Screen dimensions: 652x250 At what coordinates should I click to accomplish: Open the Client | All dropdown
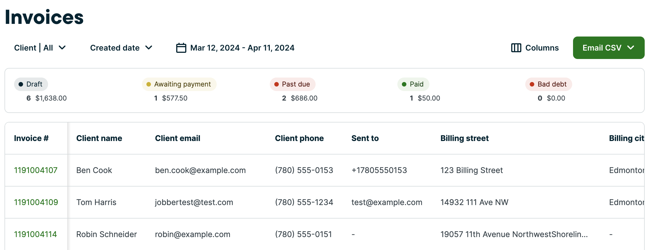click(40, 48)
